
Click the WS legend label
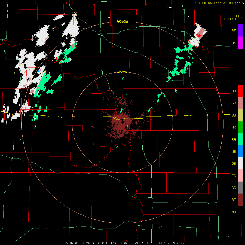[234, 152]
